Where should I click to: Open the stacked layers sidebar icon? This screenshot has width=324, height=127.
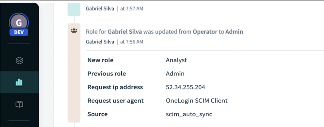click(x=19, y=61)
